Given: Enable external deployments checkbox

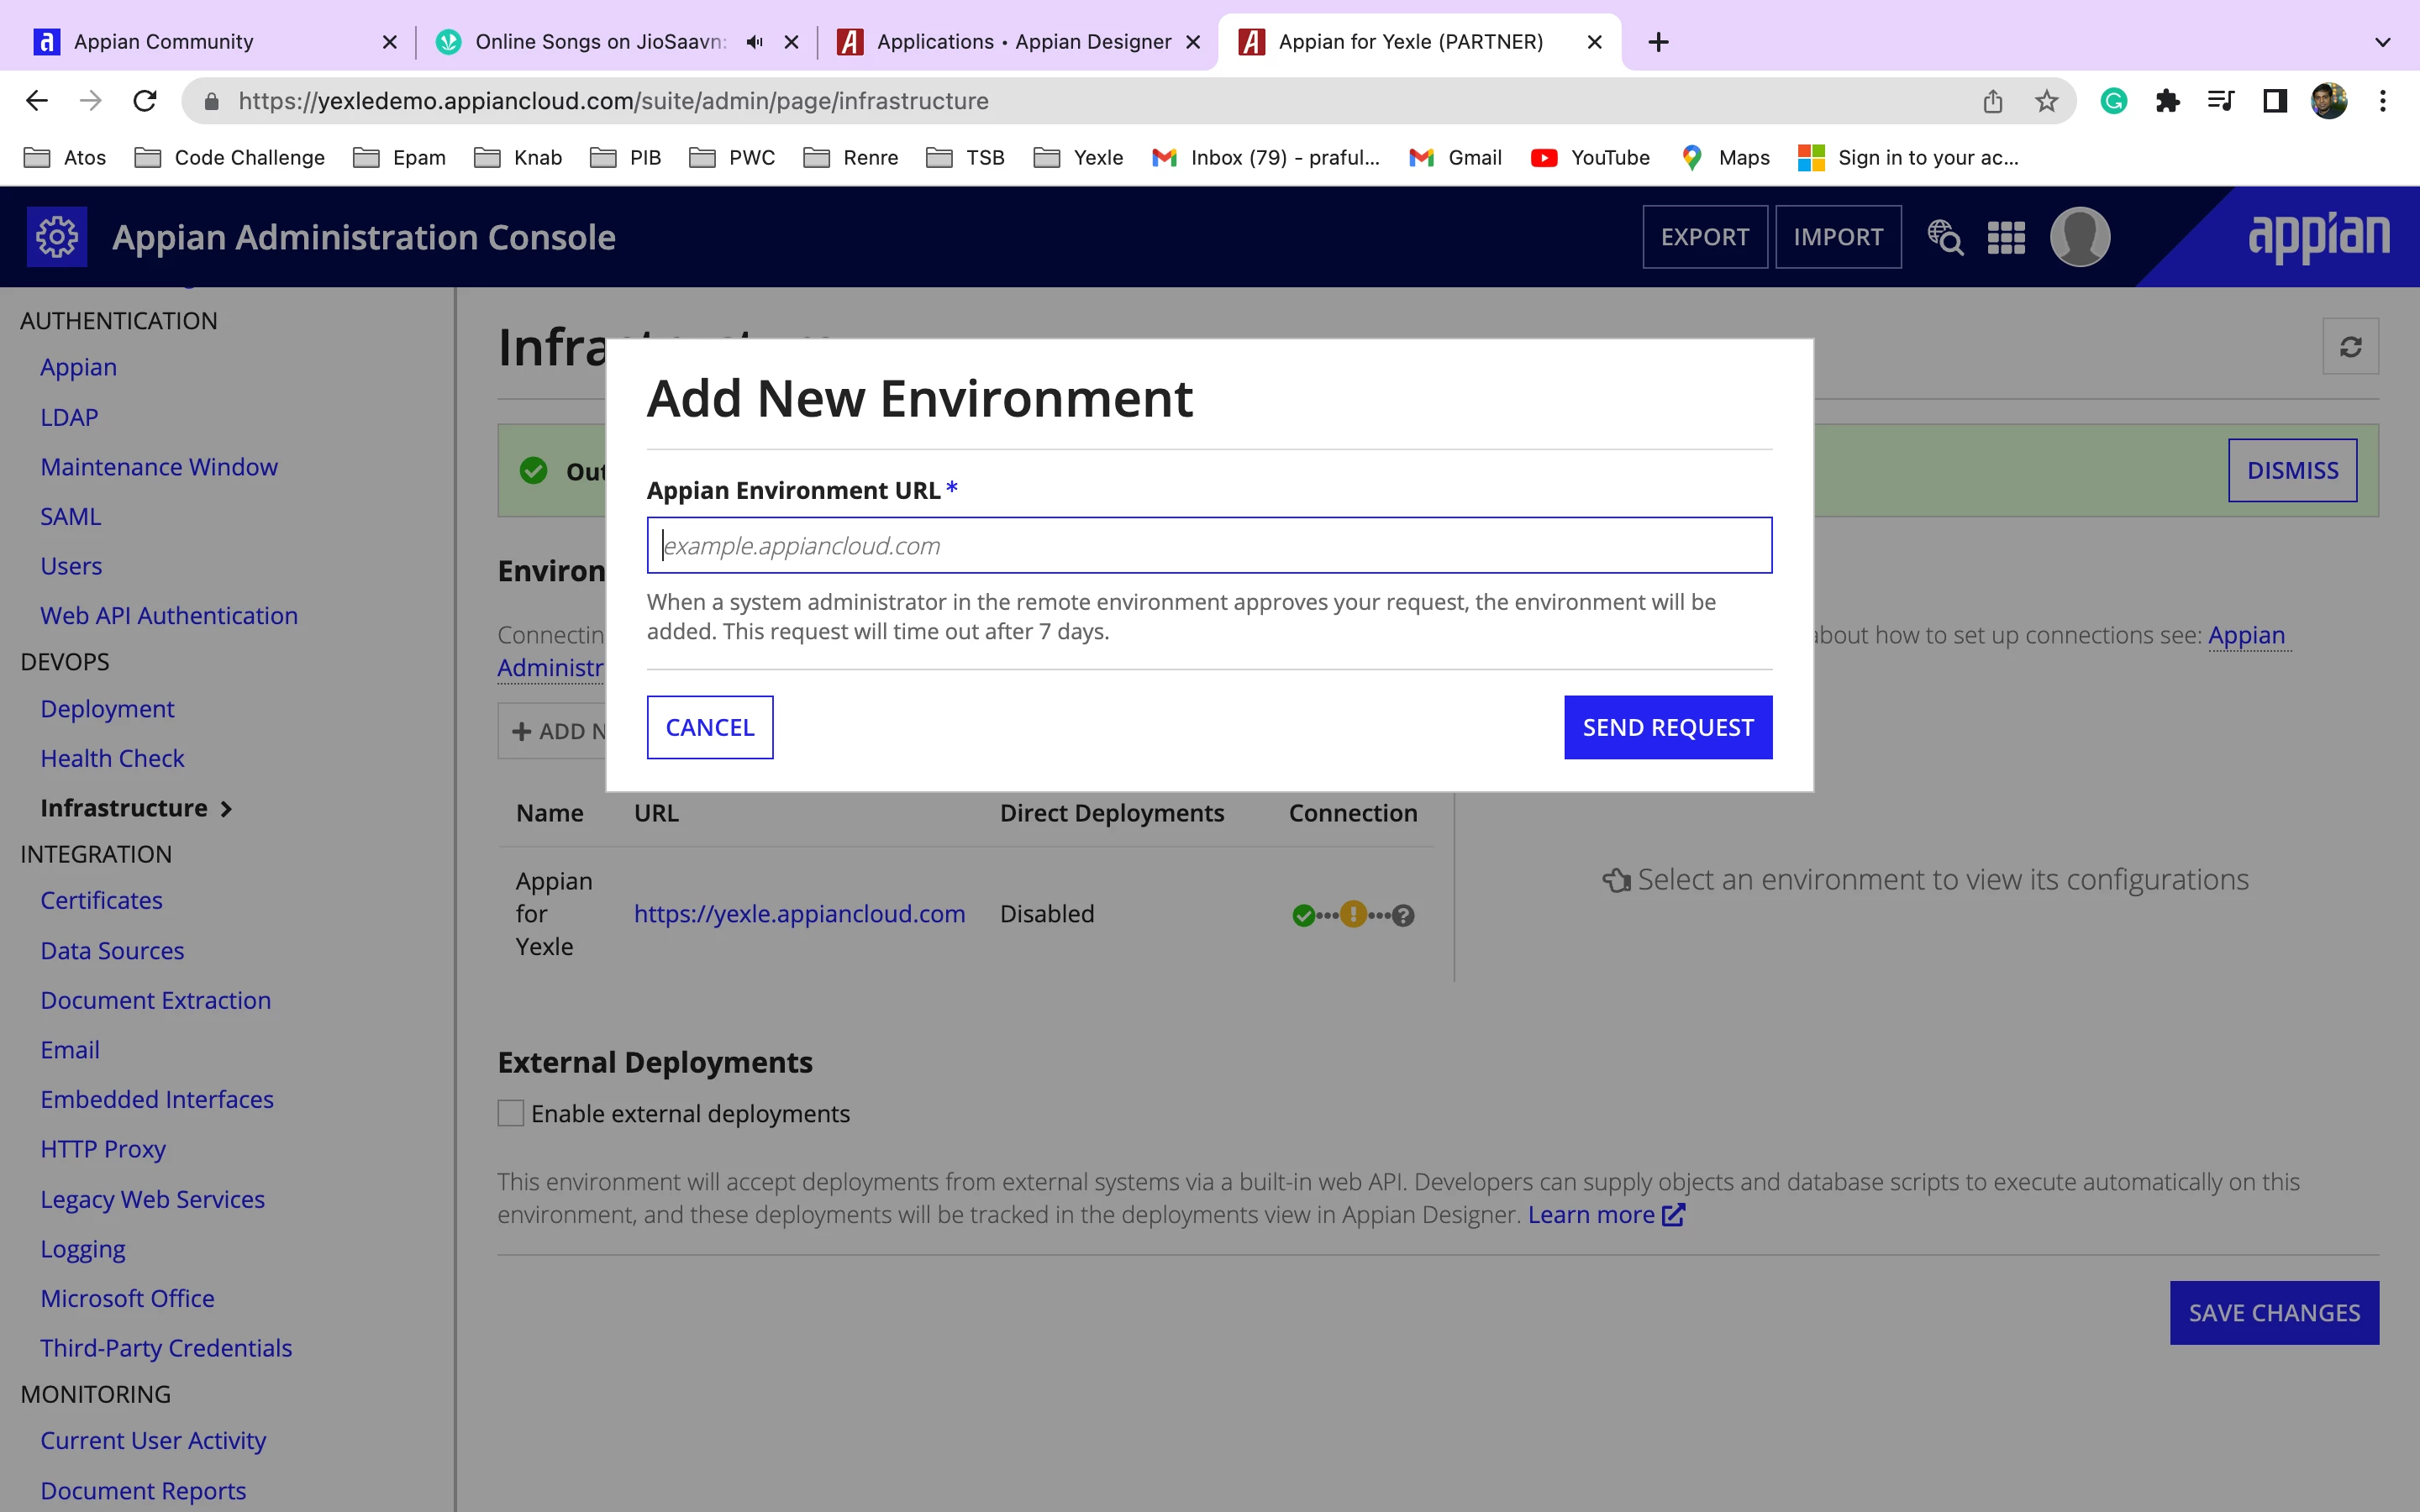Looking at the screenshot, I should 511,1113.
